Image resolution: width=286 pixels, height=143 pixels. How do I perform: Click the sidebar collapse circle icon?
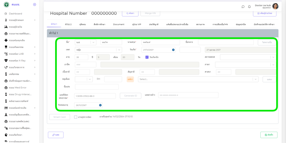pos(34,4)
